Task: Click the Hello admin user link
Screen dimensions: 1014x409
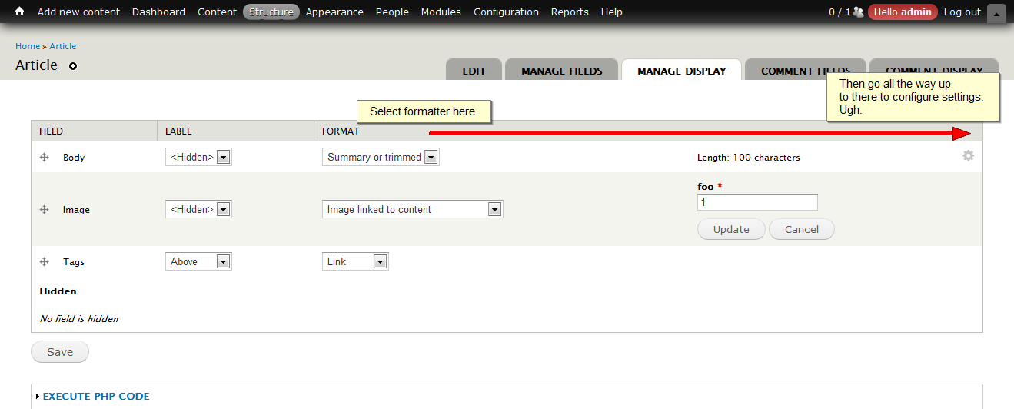Action: (903, 12)
